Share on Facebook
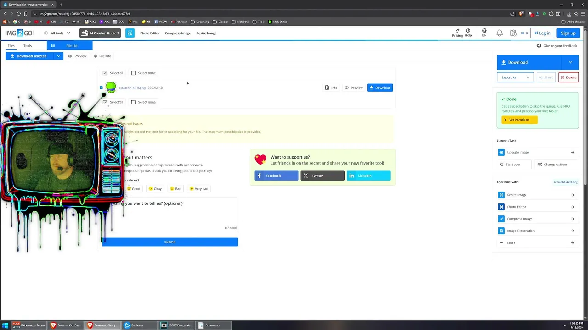 point(277,176)
